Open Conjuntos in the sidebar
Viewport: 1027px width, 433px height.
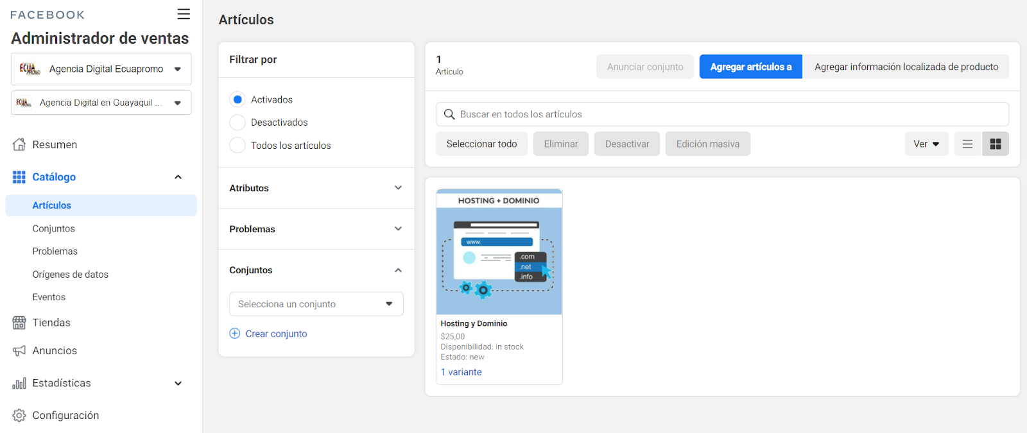coord(54,228)
